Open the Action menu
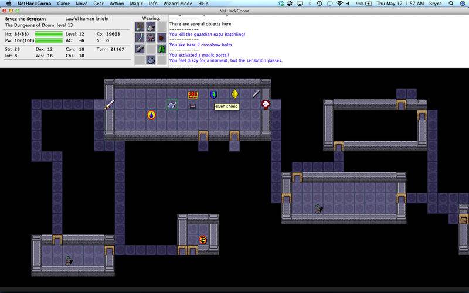The image size is (469, 293). tap(117, 4)
